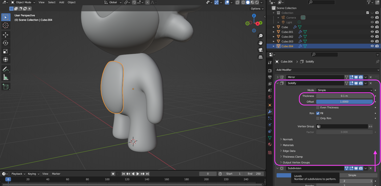Hide Cube.001 in viewport via eye icon
Image resolution: width=381 pixels, height=186 pixels.
tap(372, 32)
